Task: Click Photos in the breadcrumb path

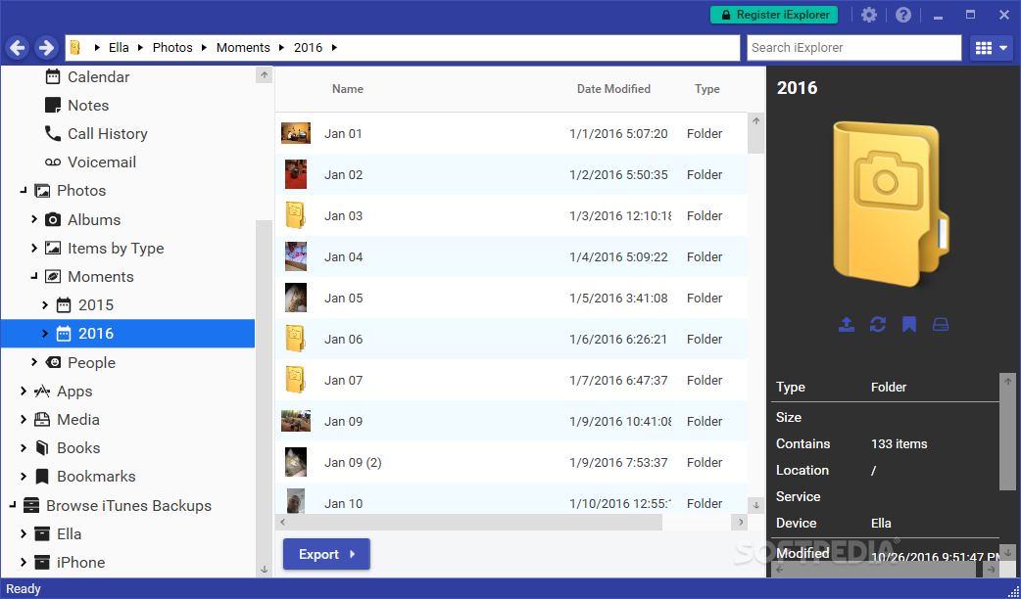Action: click(x=172, y=48)
